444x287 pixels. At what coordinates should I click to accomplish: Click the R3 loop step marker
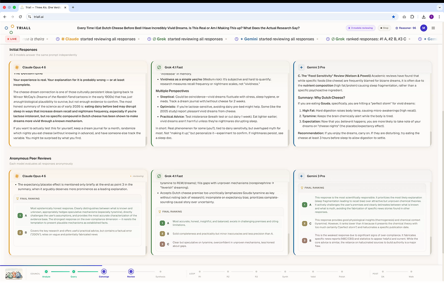pyautogui.click(x=256, y=272)
